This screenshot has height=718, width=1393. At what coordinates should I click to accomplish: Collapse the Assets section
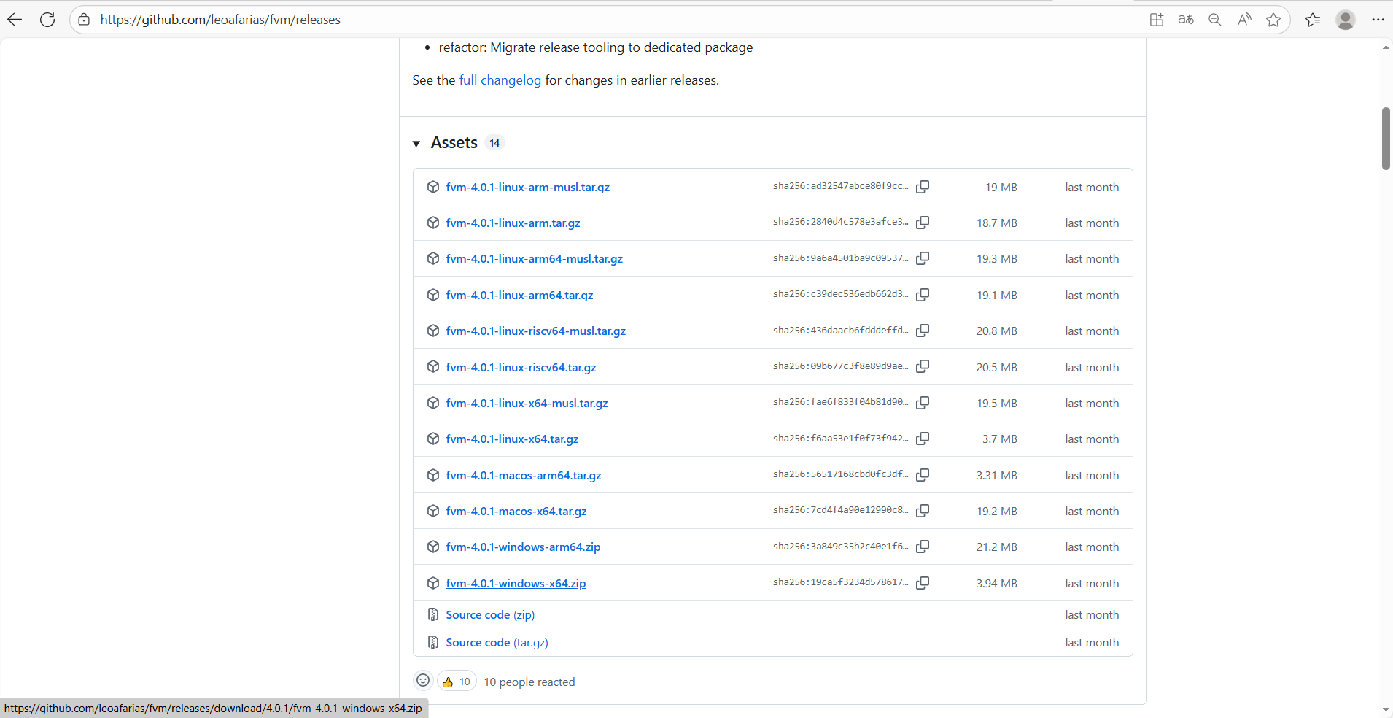point(416,144)
